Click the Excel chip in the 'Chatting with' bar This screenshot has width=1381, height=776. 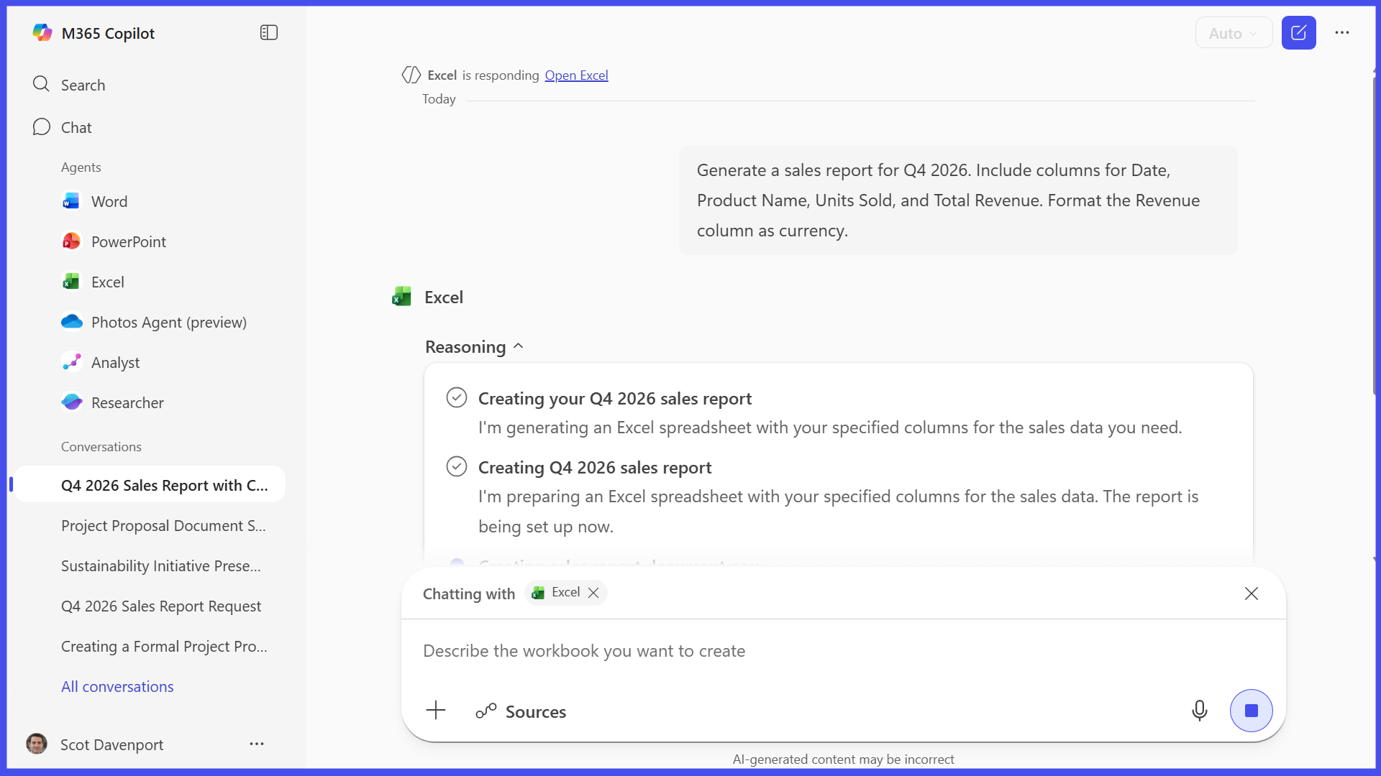pyautogui.click(x=565, y=593)
